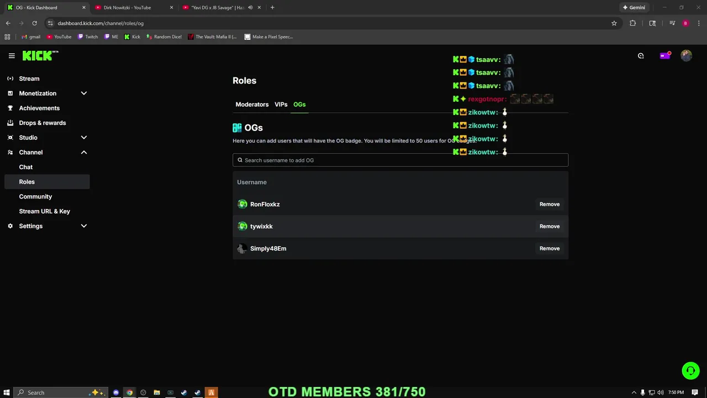Open the Kick profile avatar menu
This screenshot has height=398, width=707.
(686, 55)
